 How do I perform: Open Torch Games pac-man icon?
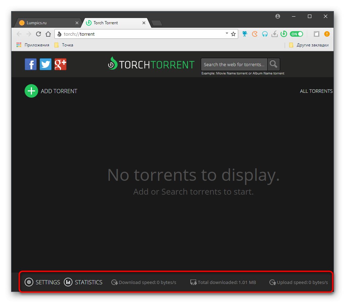point(255,34)
